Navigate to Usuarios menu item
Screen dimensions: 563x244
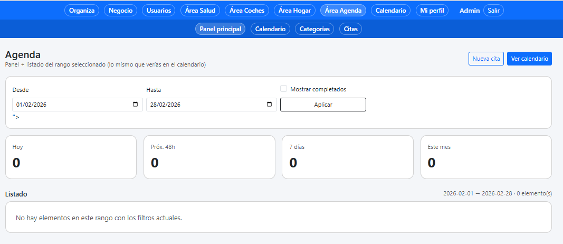[x=159, y=11]
